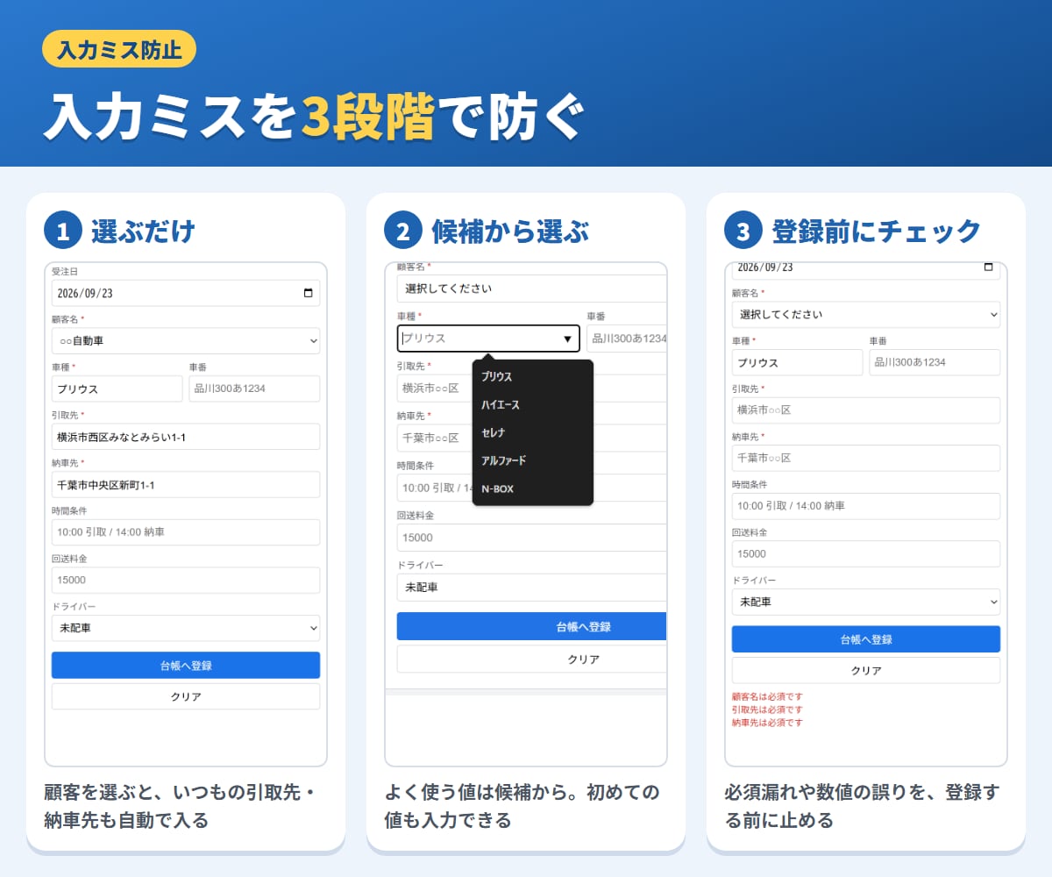Click 台帳へ登録 button in 選ぶだけ panel

click(186, 666)
